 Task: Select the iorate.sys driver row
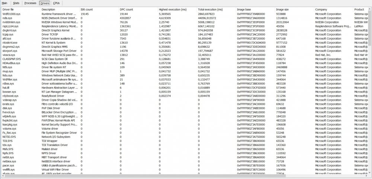[185, 104]
